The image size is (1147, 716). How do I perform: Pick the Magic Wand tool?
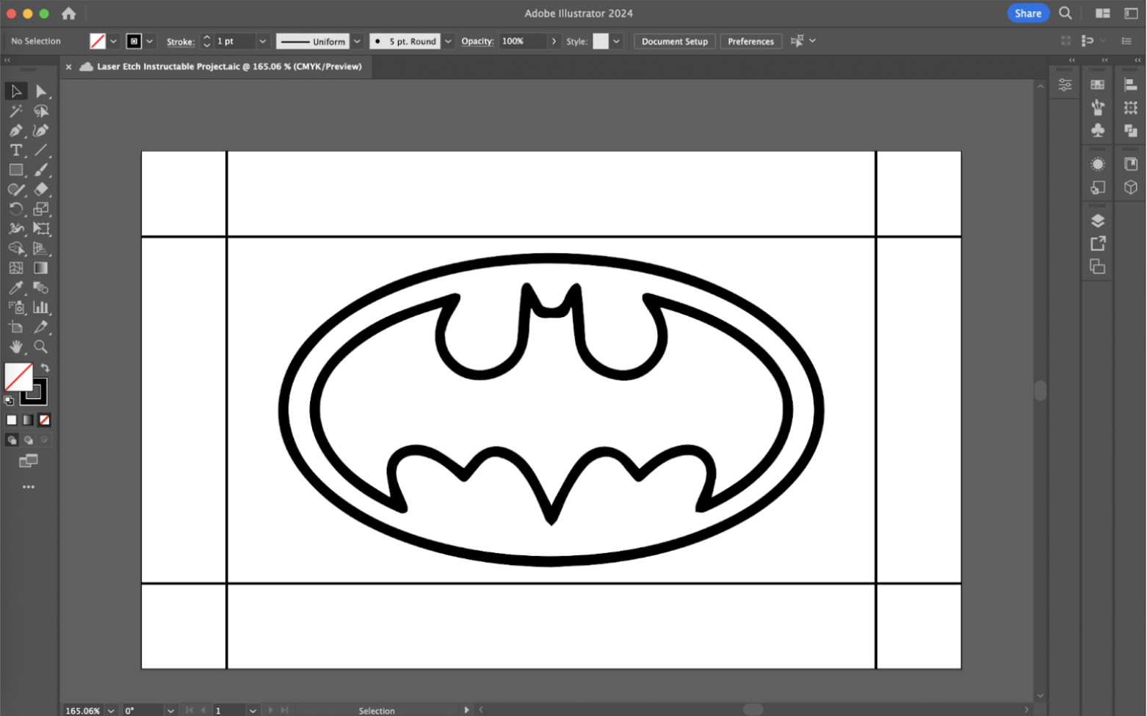coord(15,111)
